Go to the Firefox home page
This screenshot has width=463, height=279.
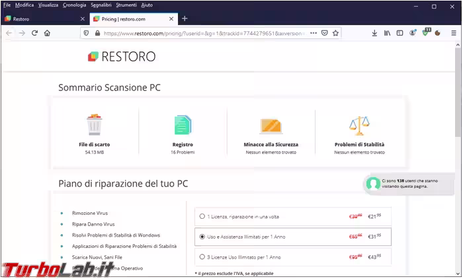click(x=47, y=33)
